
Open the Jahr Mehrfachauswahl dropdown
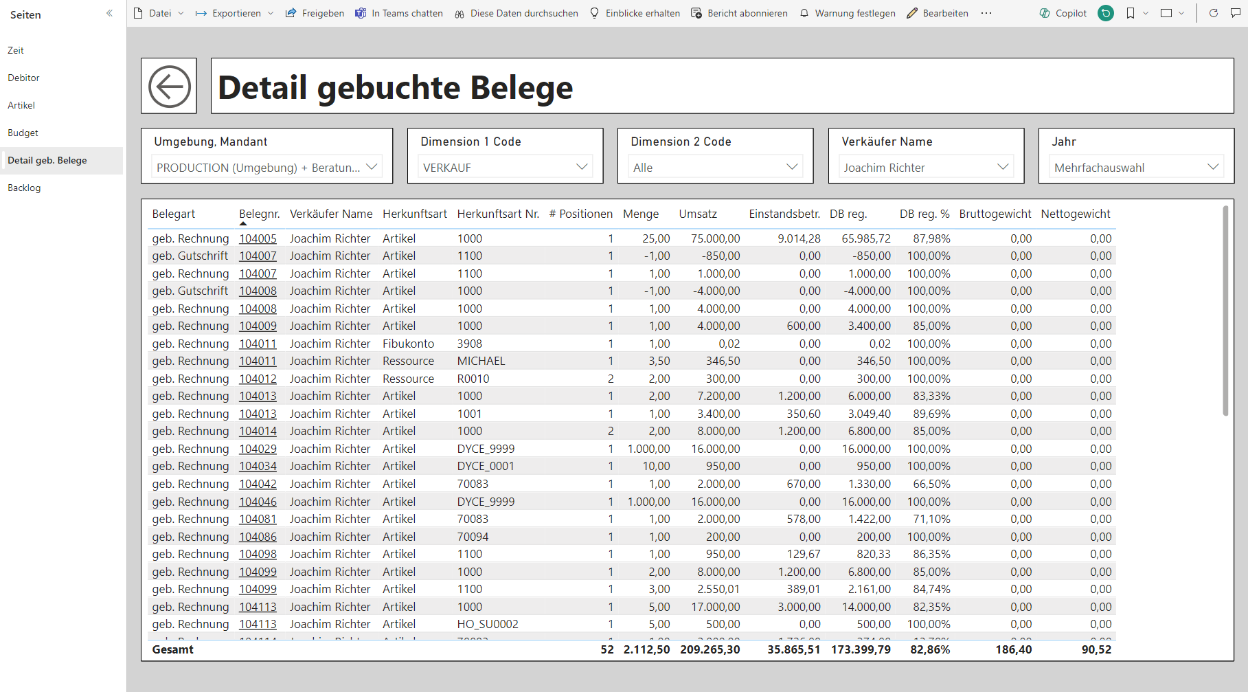1212,167
